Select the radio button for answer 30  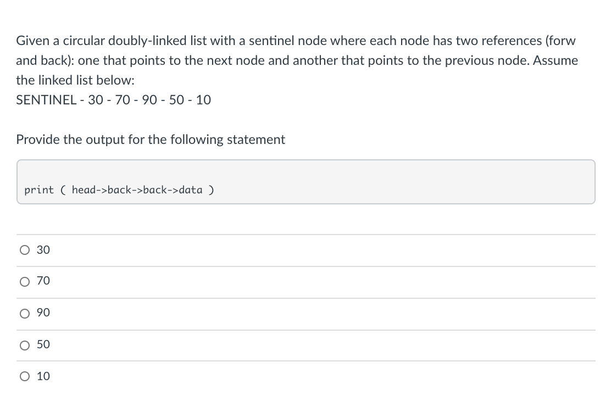click(25, 250)
